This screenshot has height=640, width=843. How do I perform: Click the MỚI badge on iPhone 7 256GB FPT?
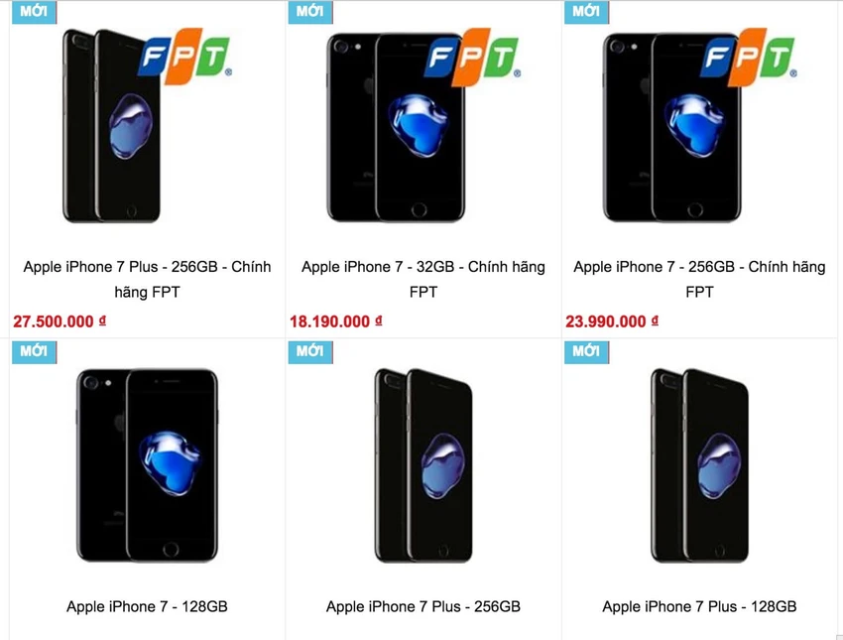586,11
